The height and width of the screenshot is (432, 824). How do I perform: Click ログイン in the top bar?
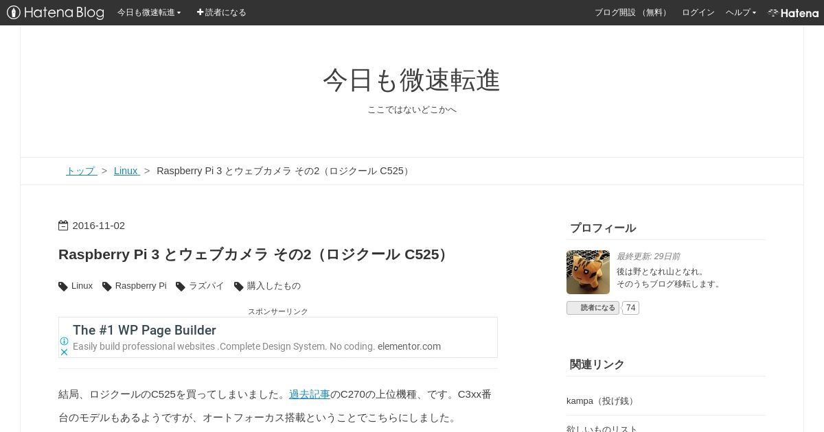point(698,12)
